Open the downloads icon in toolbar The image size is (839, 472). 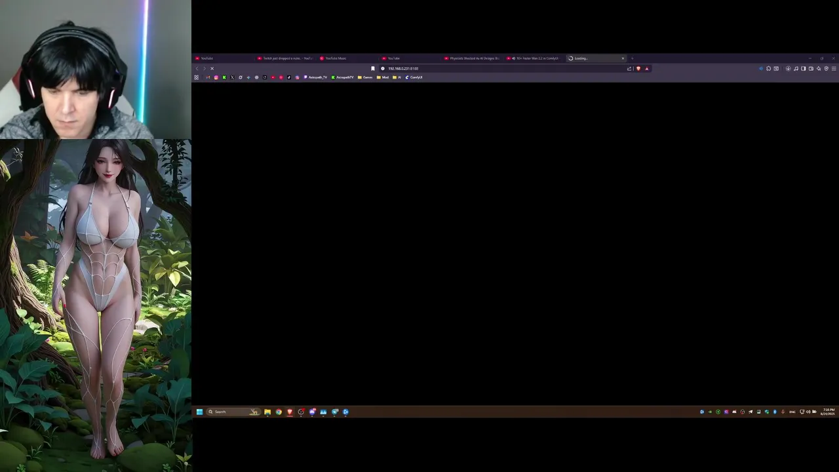788,68
